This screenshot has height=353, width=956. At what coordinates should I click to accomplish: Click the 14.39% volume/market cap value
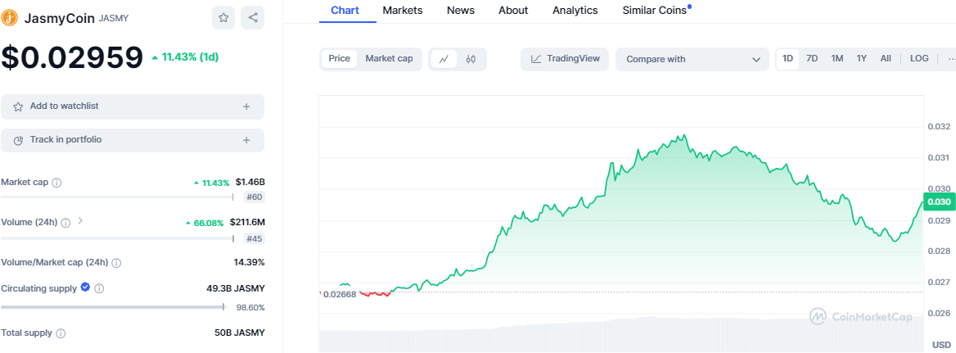250,263
